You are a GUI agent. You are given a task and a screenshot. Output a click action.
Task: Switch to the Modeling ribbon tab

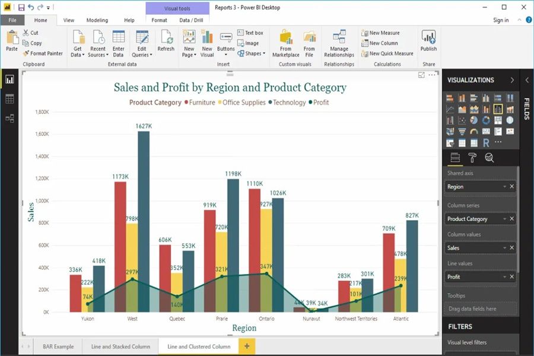[x=97, y=20]
